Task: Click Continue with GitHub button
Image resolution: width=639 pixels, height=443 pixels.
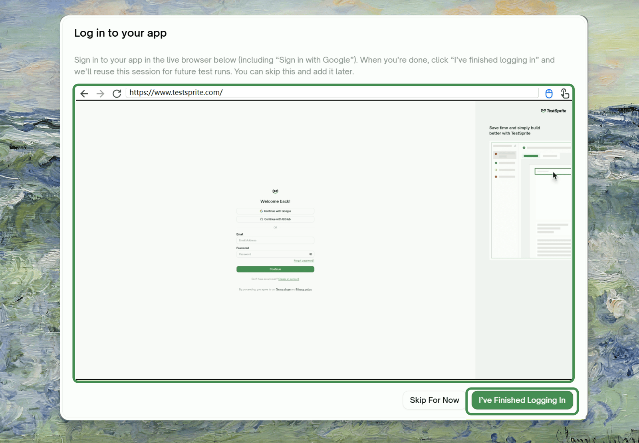Action: (x=275, y=219)
